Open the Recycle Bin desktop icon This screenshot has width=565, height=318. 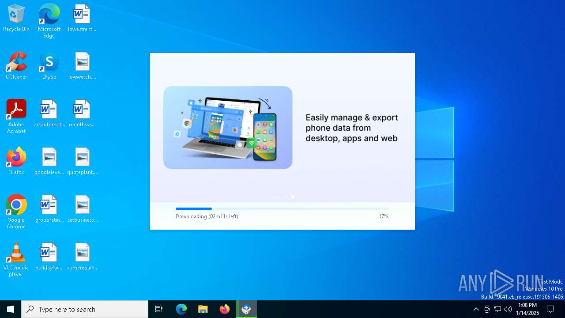click(x=16, y=18)
